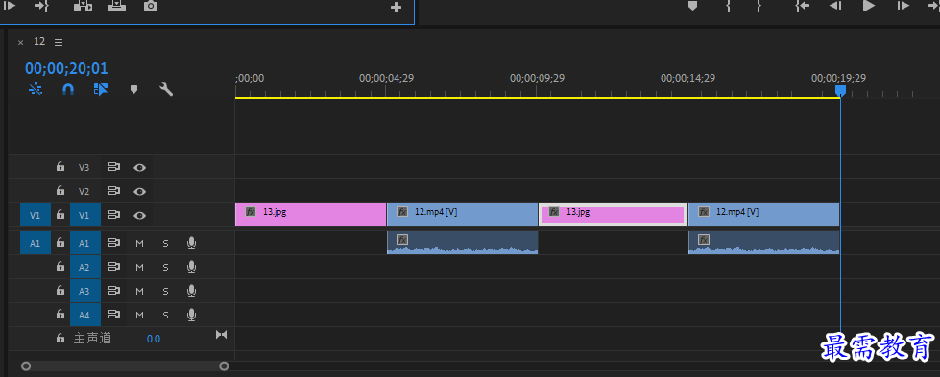Hide track V2 with the eye icon

[x=139, y=191]
